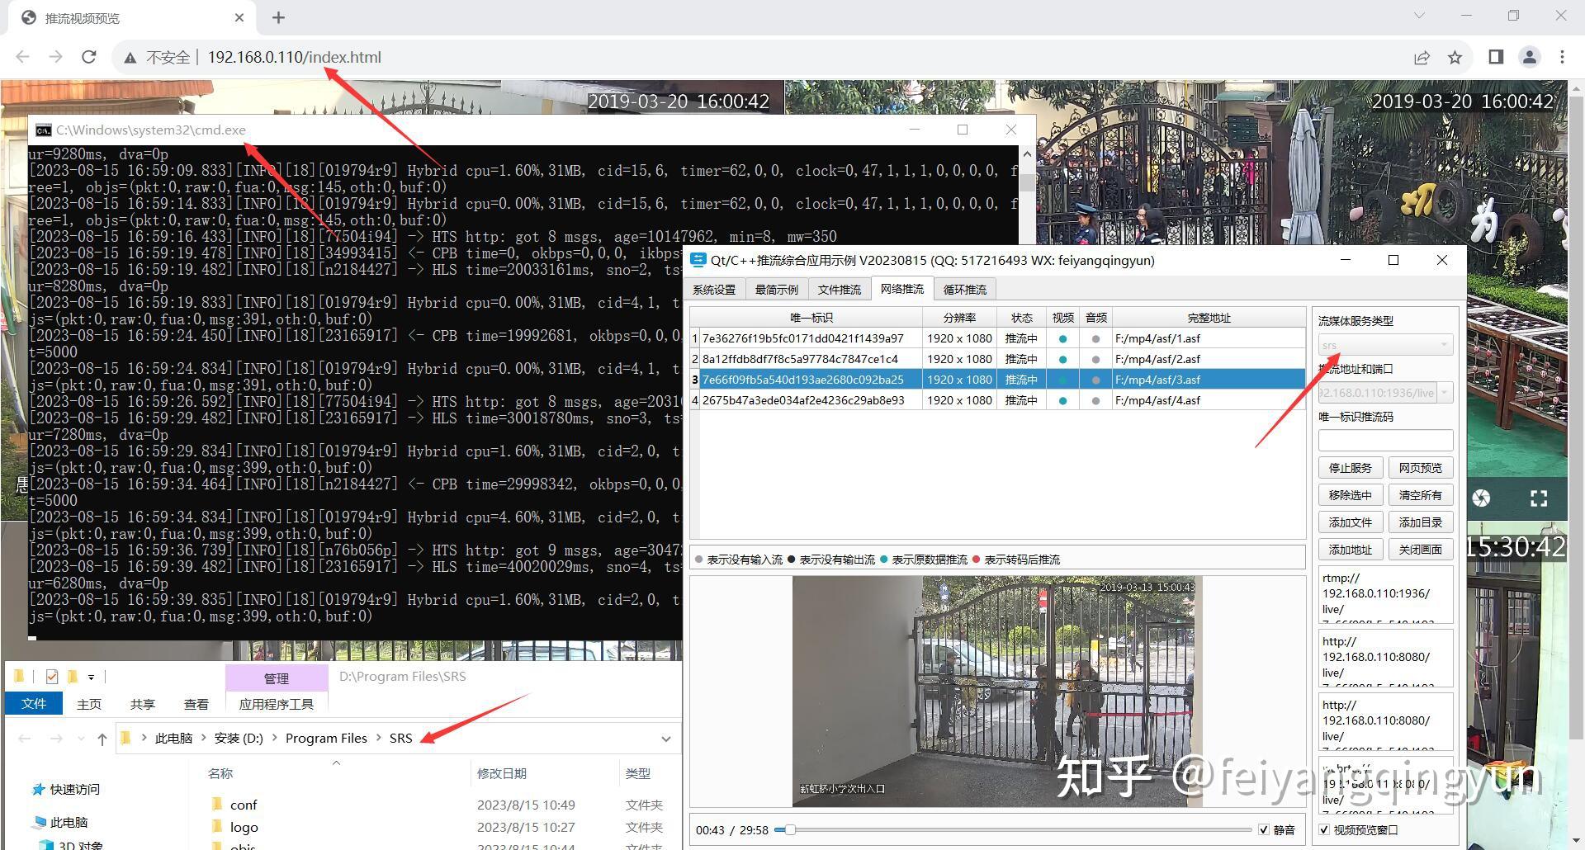The image size is (1585, 850).
Task: Click 添加文件 to add a file
Action: pyautogui.click(x=1351, y=522)
